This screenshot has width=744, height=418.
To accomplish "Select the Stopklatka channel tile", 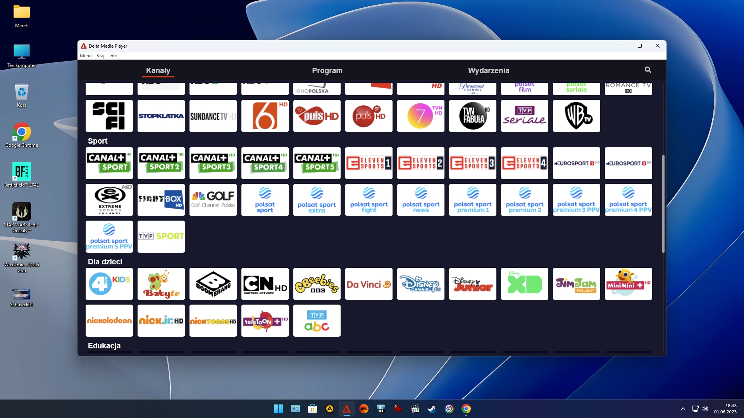I will [x=161, y=116].
